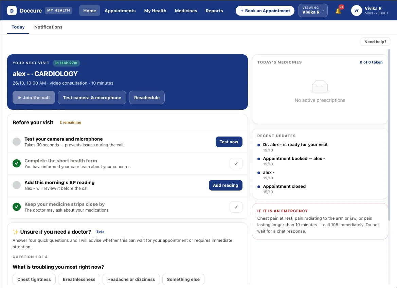Choose Something else
The height and width of the screenshot is (288, 397).
pos(183,280)
